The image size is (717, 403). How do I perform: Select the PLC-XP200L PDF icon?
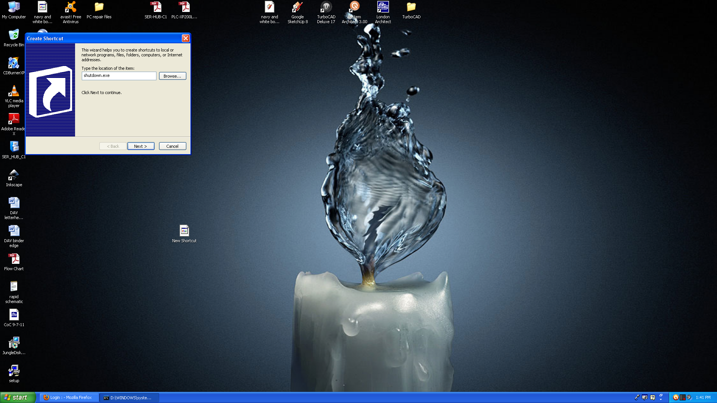(184, 10)
